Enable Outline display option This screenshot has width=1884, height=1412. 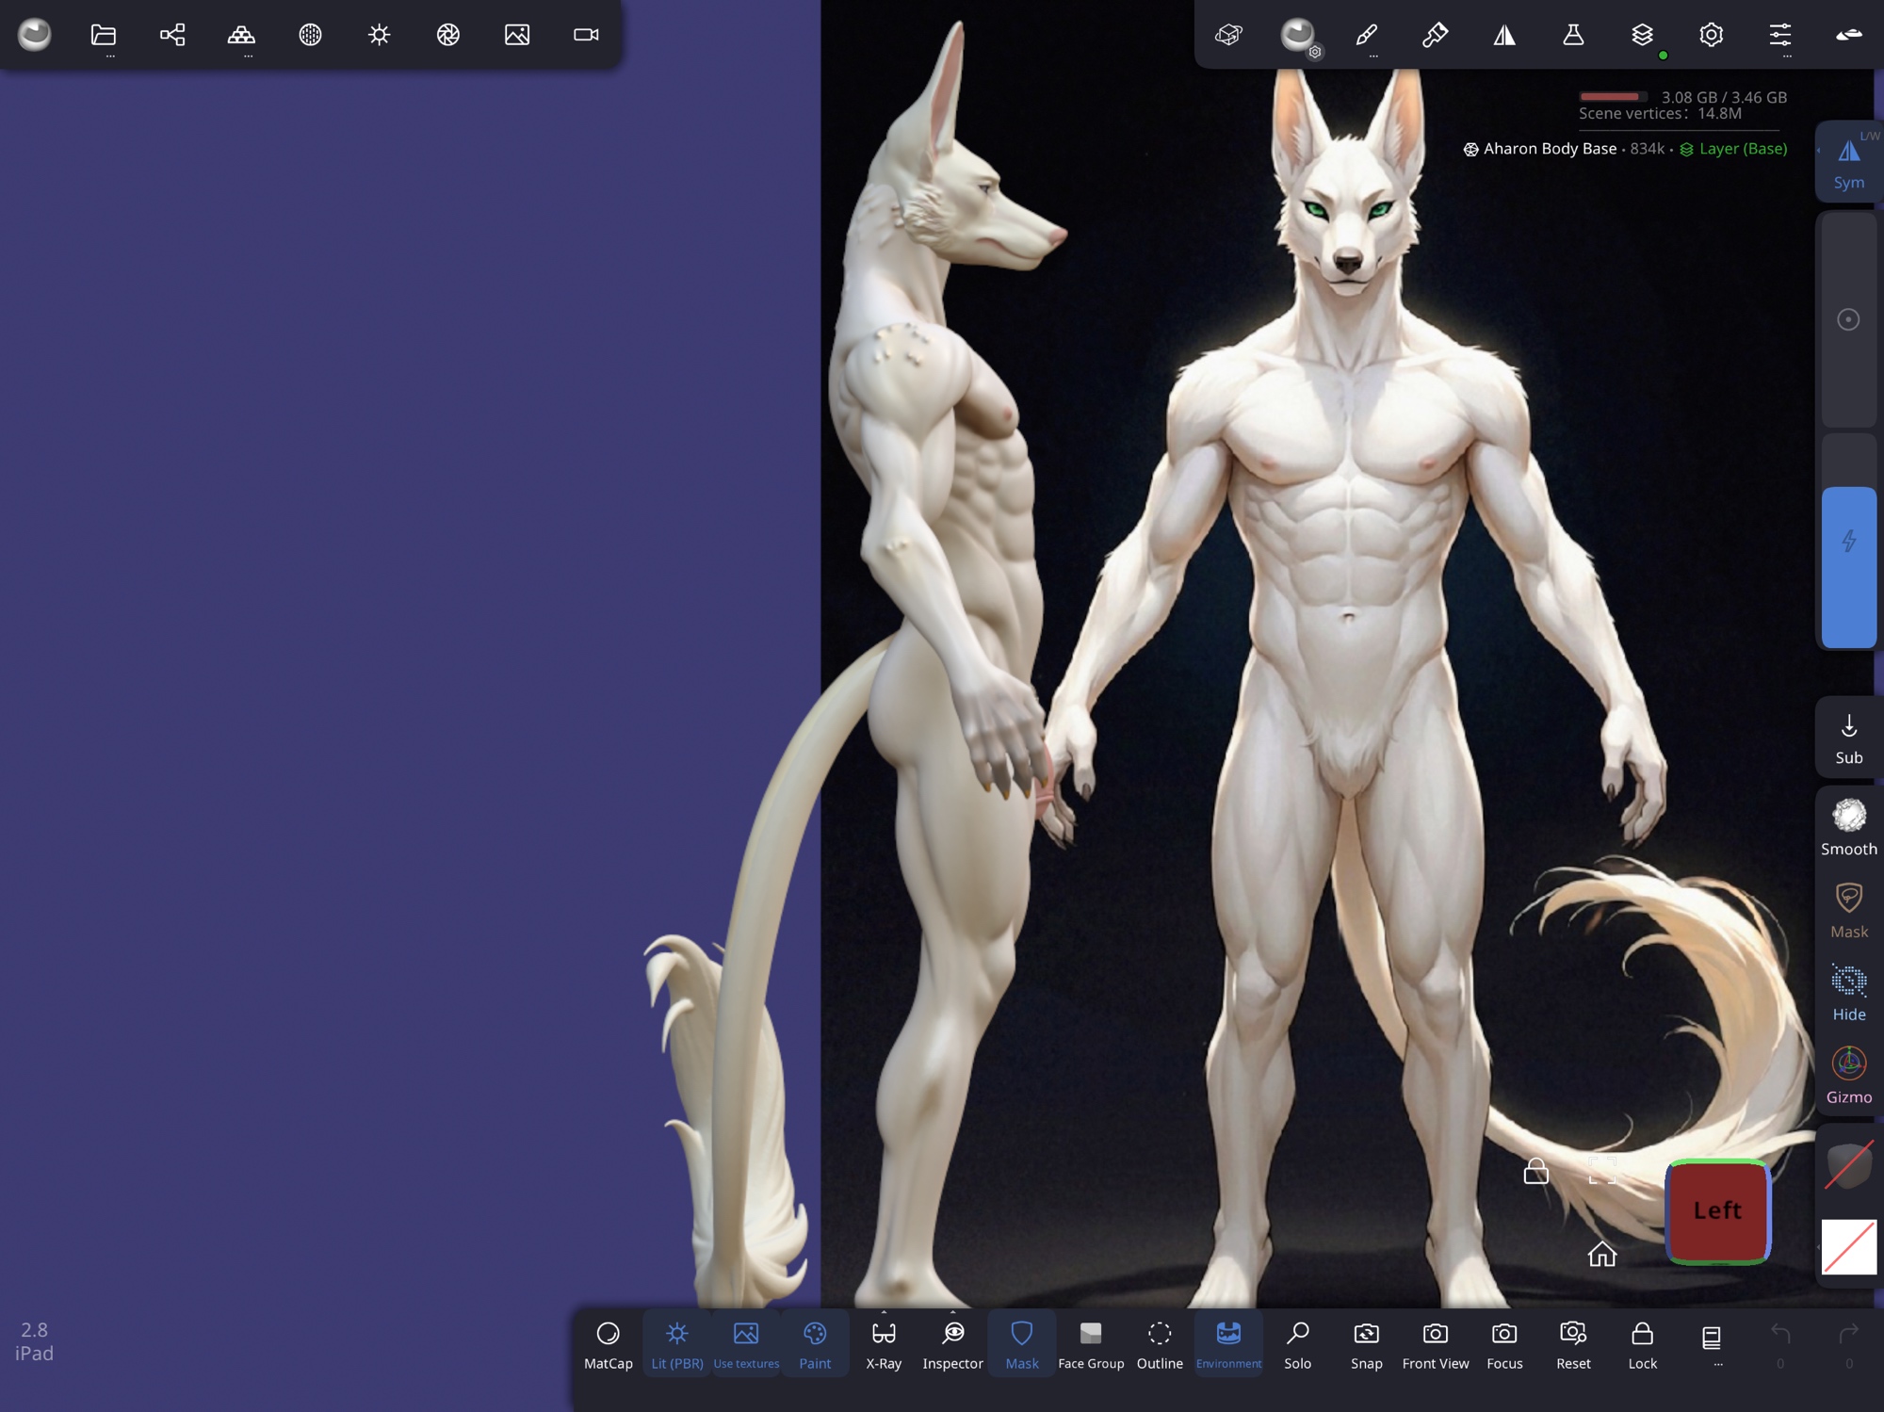point(1160,1344)
